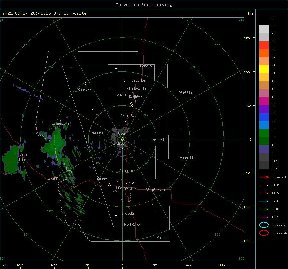288x269 pixels.
Task: Click the yellow diamond marker below RedDeer
Action: pyautogui.click(x=132, y=104)
